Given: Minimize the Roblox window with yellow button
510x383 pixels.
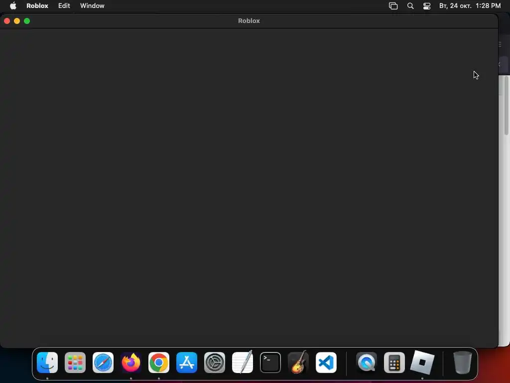Looking at the screenshot, I should (x=17, y=21).
